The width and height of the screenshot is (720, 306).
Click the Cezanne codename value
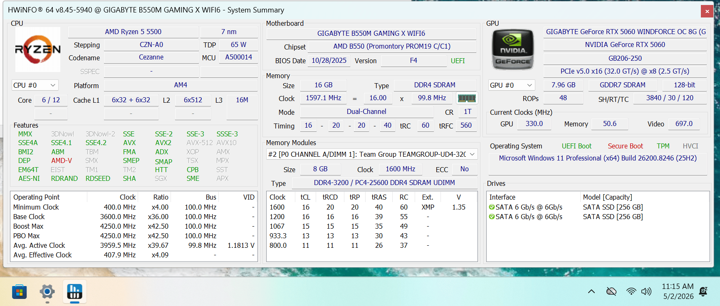[151, 57]
